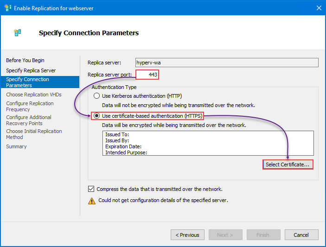Select Use certificate-based authentication (HTTPS)

[96, 116]
